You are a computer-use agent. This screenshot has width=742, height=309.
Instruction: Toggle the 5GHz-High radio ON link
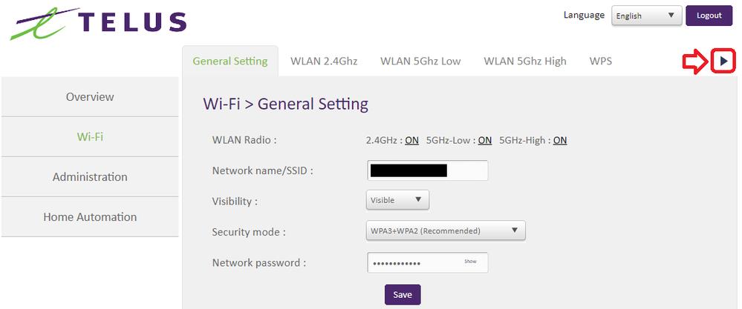click(x=560, y=140)
